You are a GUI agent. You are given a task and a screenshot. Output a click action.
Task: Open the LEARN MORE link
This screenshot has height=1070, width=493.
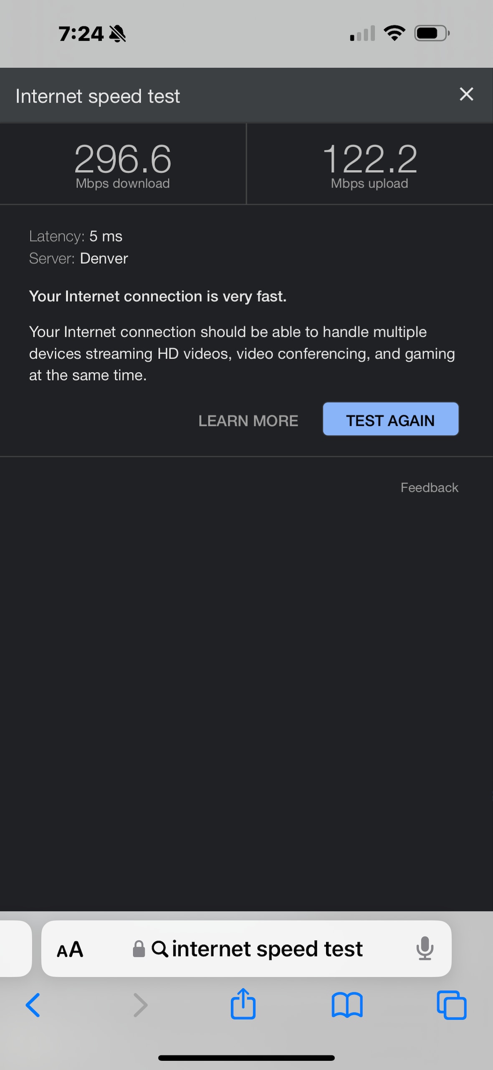248,421
